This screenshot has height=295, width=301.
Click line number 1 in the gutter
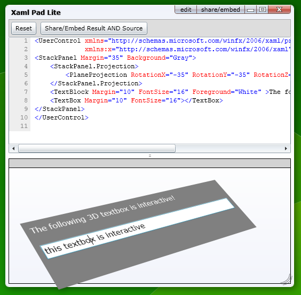point(26,41)
